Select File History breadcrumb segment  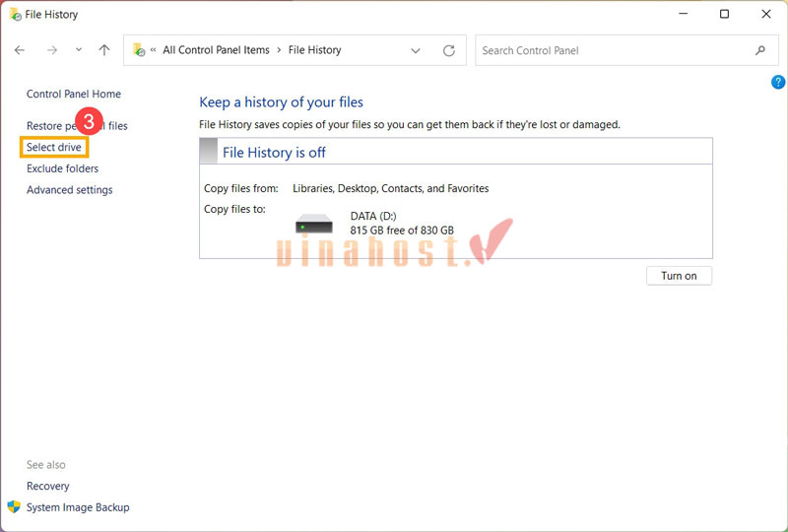[314, 50]
